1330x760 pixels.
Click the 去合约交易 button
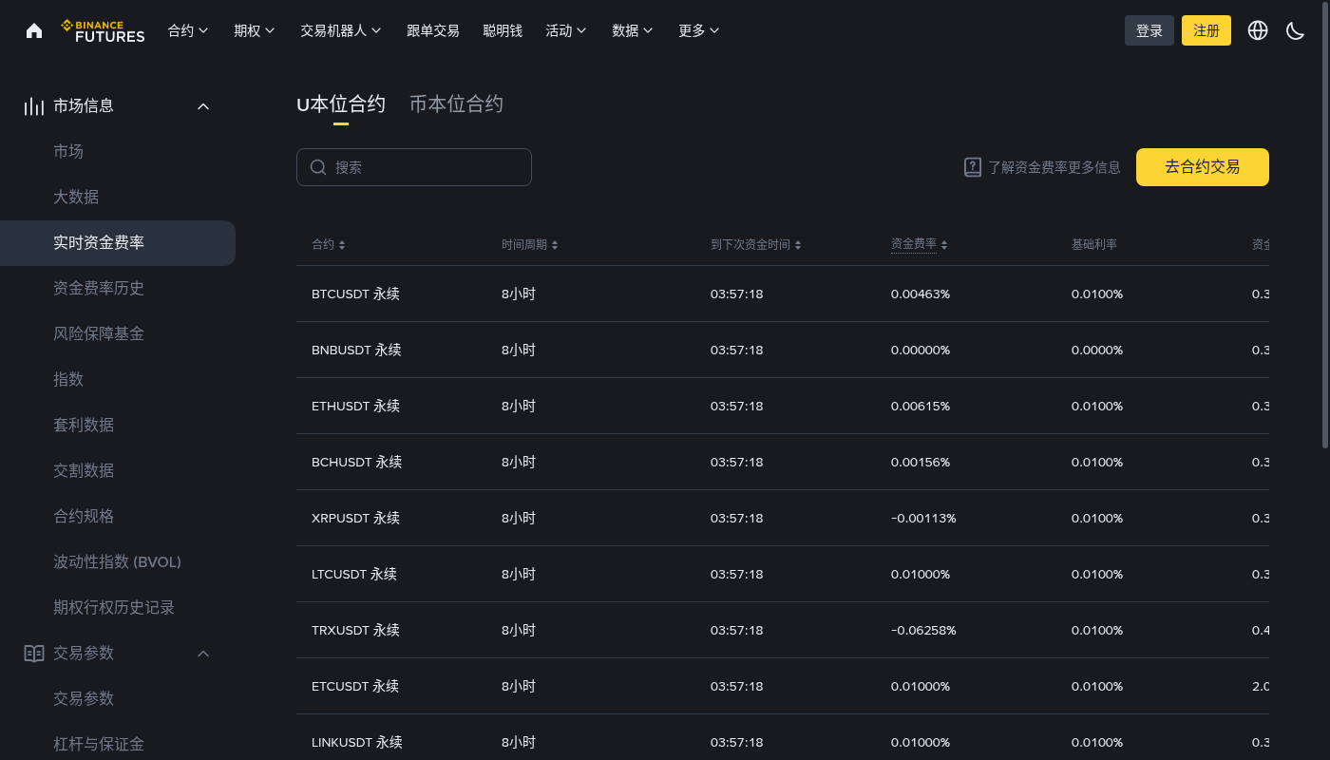(x=1203, y=167)
